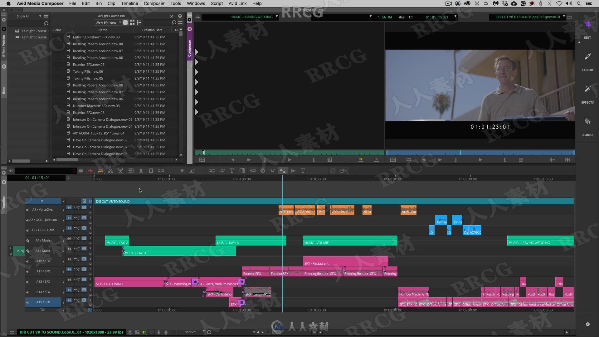
Task: Click the Overwrite red arrow in source monitor
Action: (376, 160)
